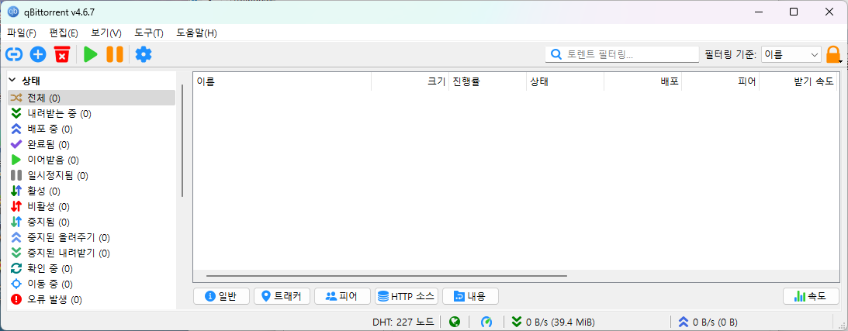Screen dimensions: 848x331
Task: Click the qBittorrent title bar logo icon
Action: (13, 12)
